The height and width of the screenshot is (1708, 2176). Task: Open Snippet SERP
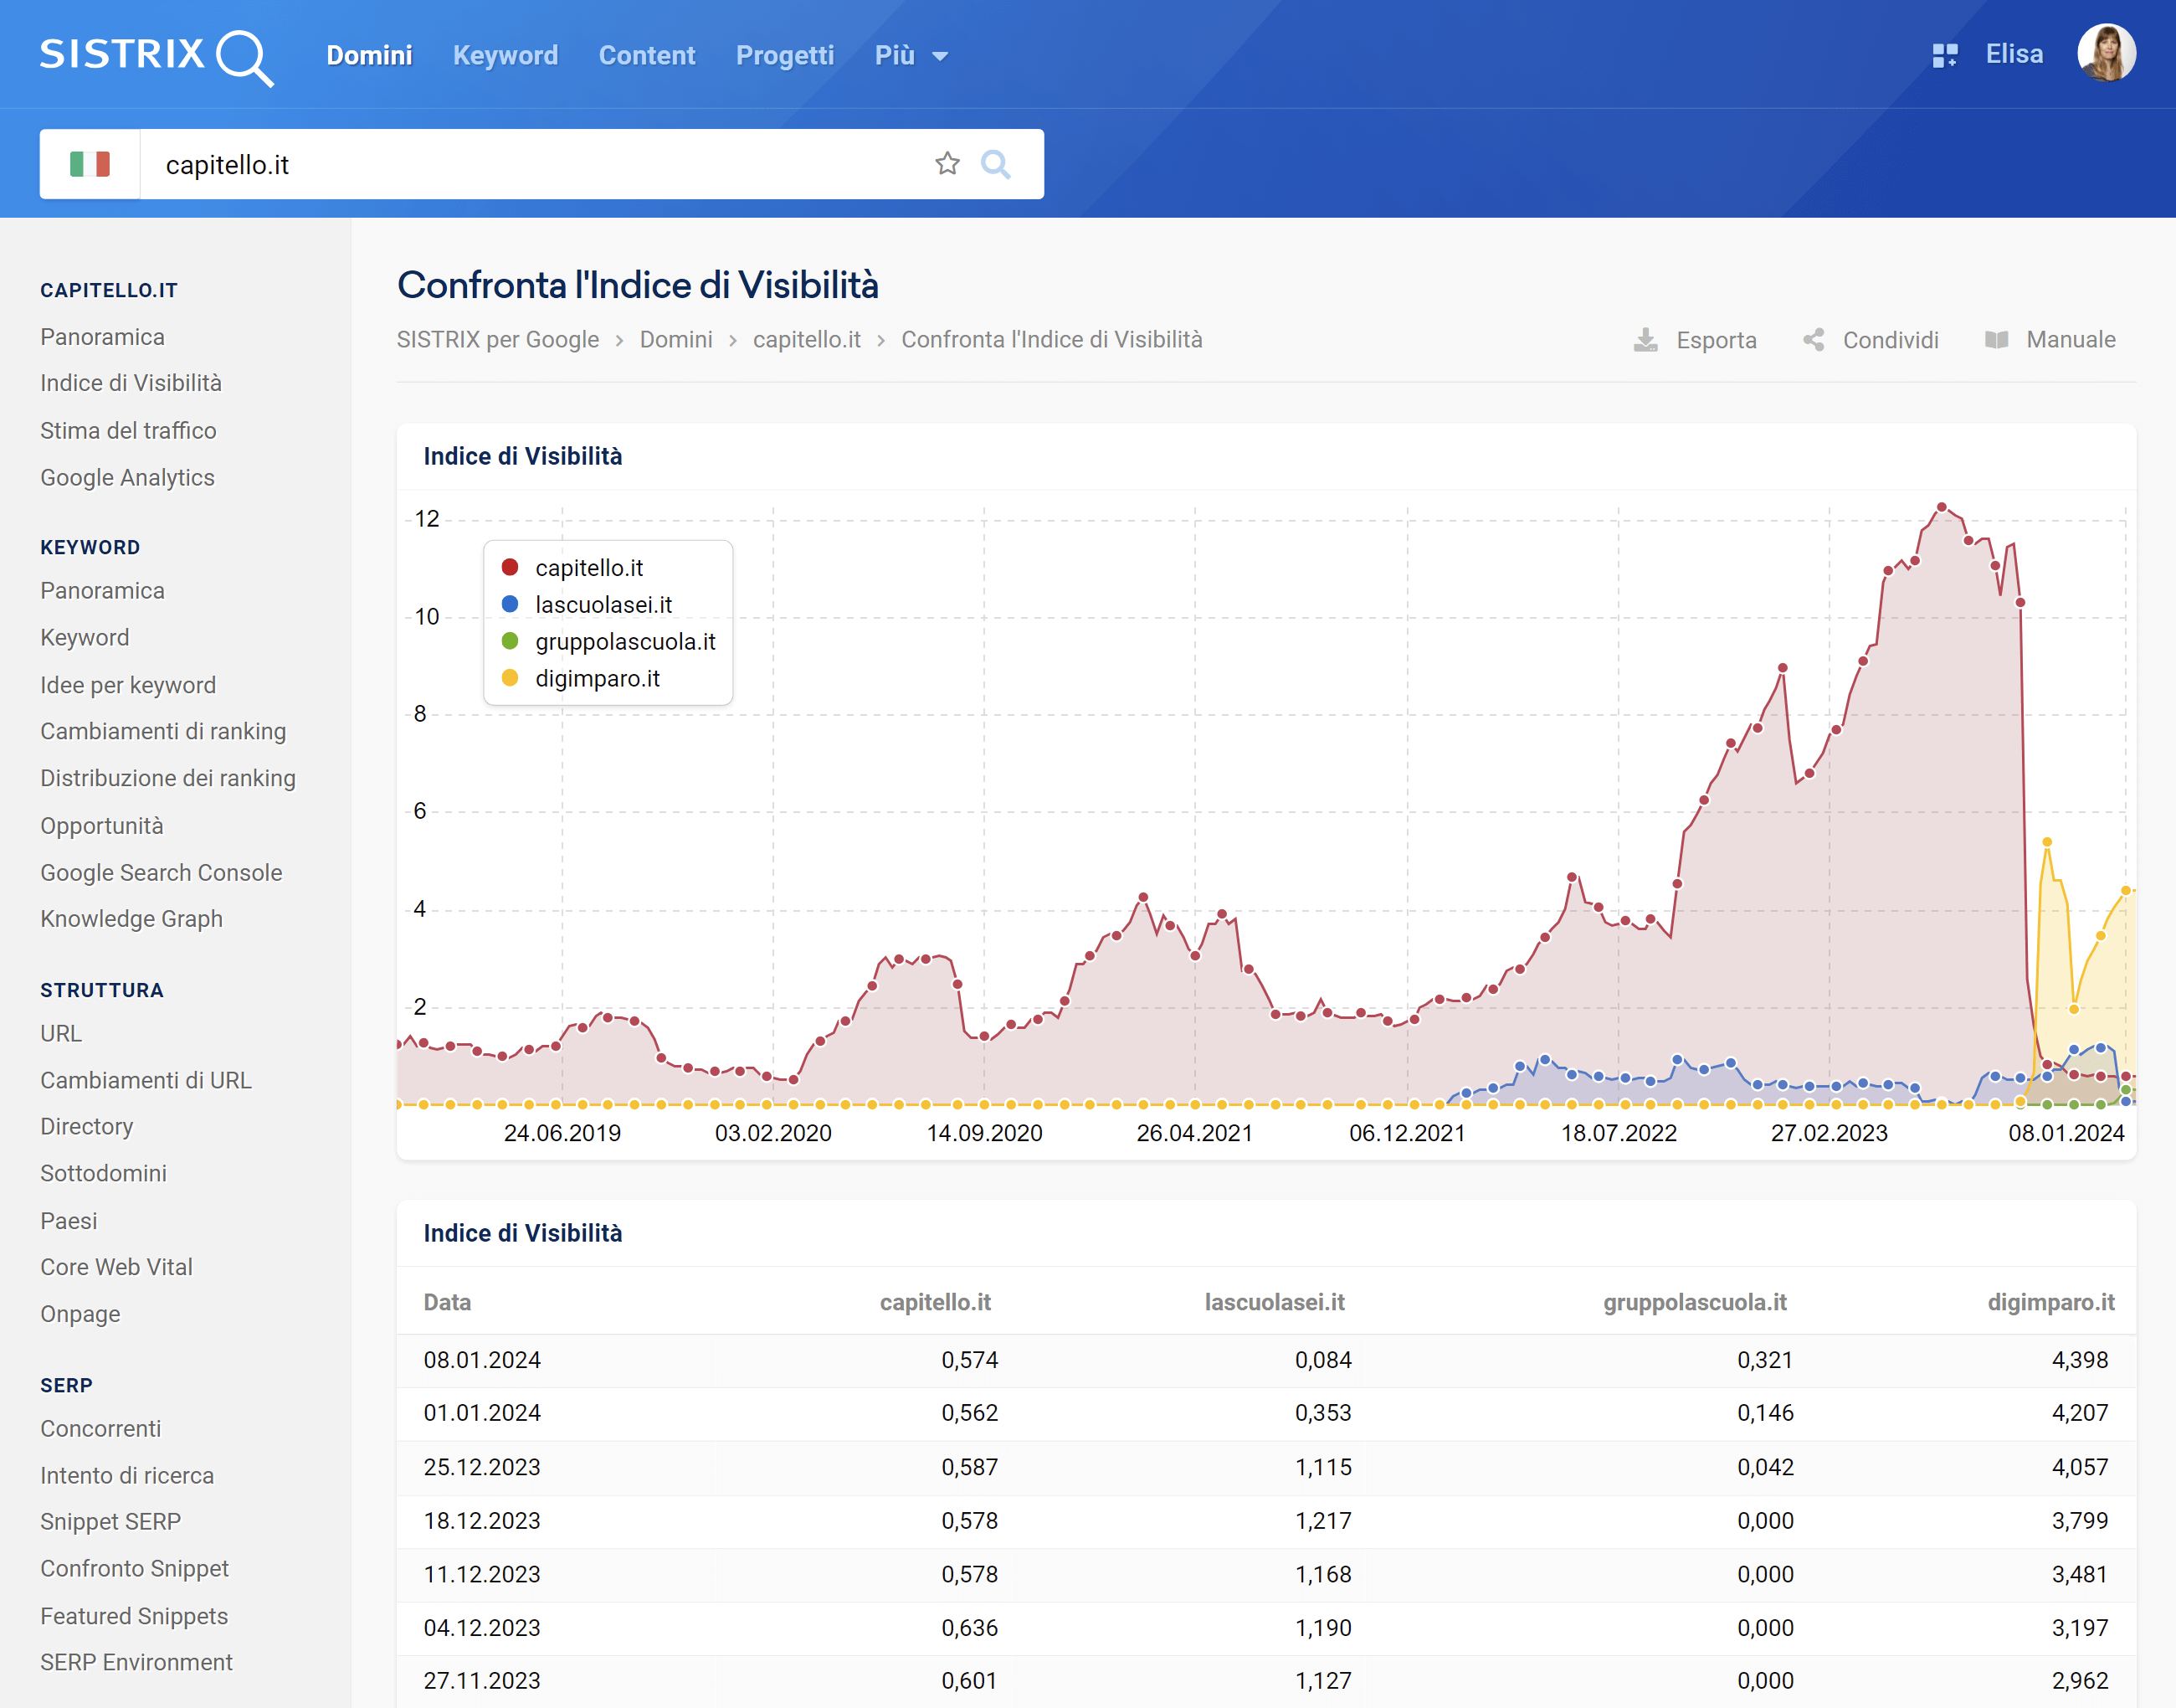tap(111, 1522)
